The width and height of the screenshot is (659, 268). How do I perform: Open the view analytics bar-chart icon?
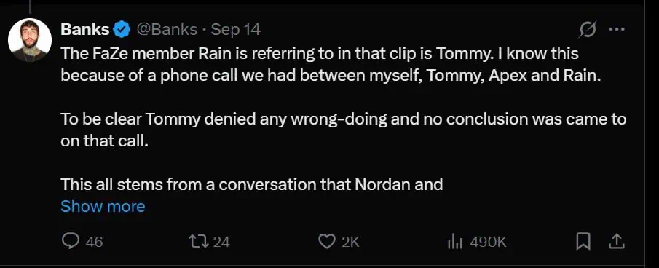[454, 242]
